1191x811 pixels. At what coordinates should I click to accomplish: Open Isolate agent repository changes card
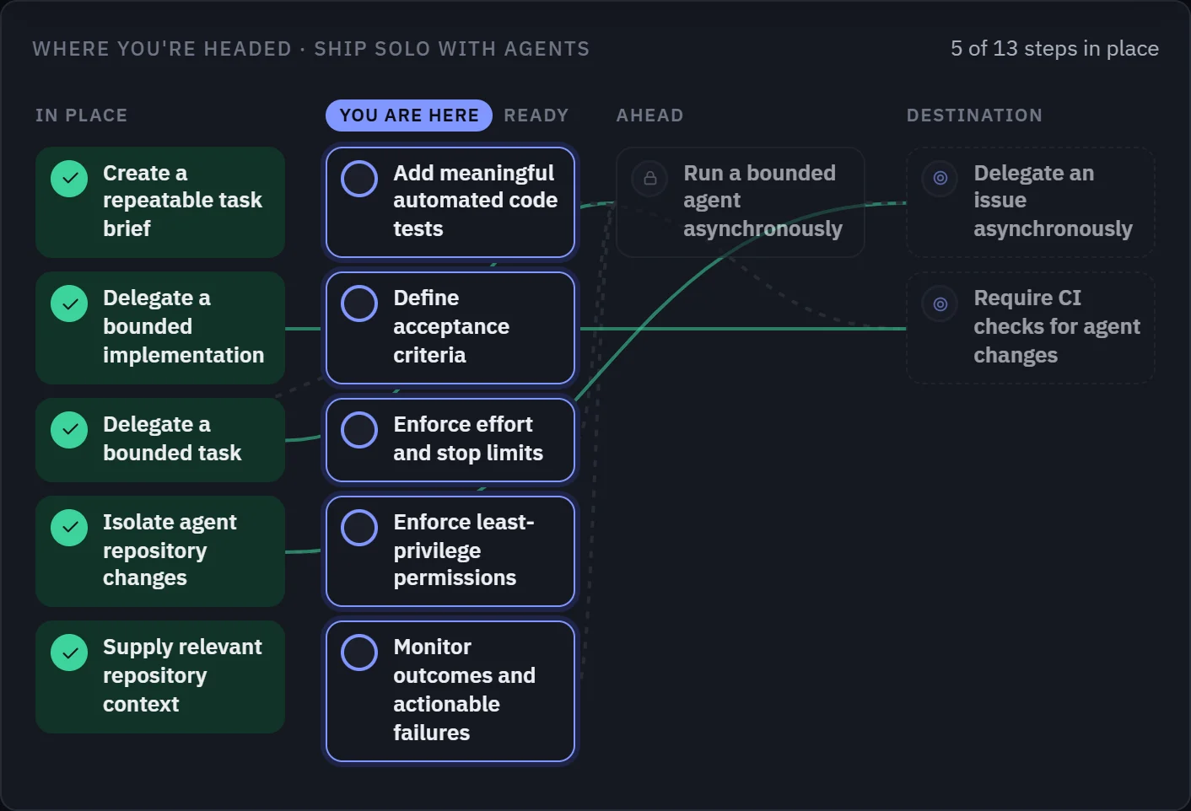160,551
